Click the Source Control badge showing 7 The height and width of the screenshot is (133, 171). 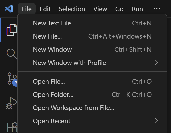pos(16,83)
